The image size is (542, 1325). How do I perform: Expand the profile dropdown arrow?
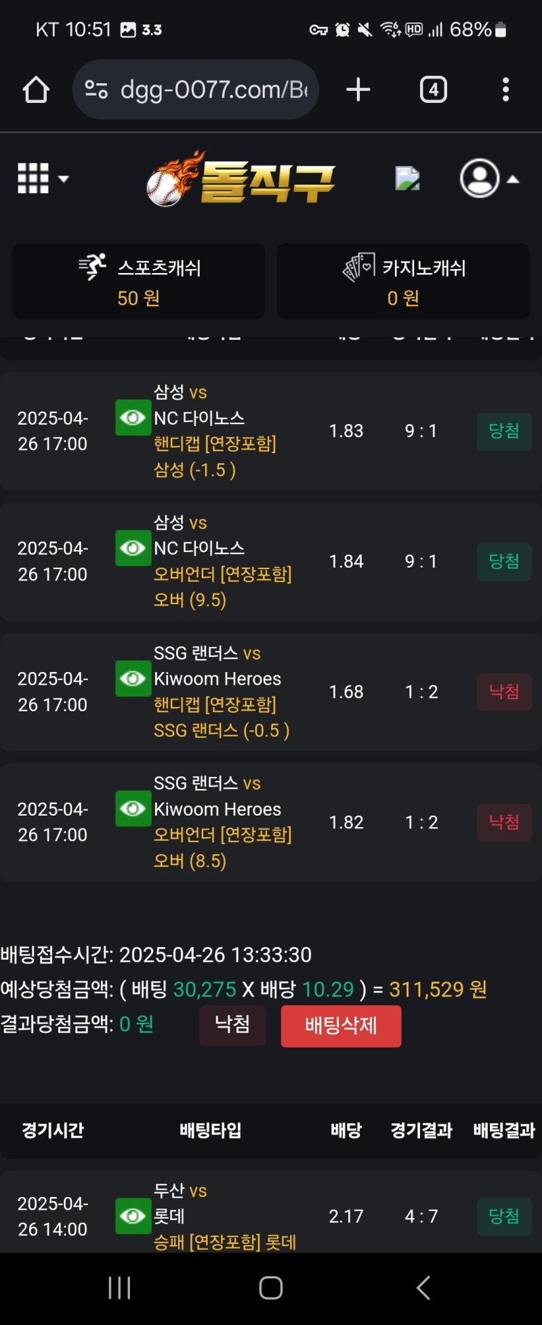pyautogui.click(x=514, y=180)
